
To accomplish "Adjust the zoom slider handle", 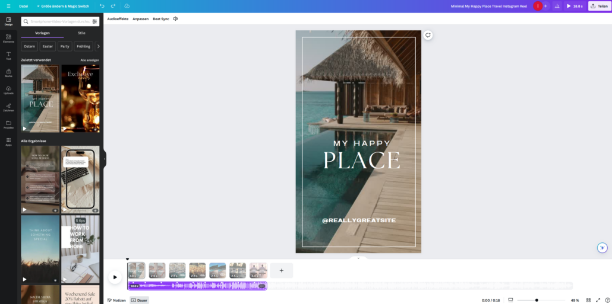I will point(537,300).
